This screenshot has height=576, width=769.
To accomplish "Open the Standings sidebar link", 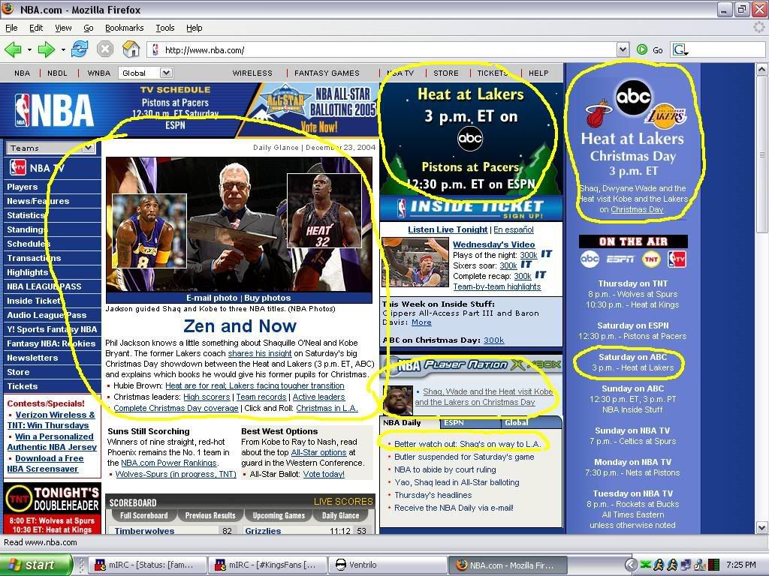I will pos(28,229).
